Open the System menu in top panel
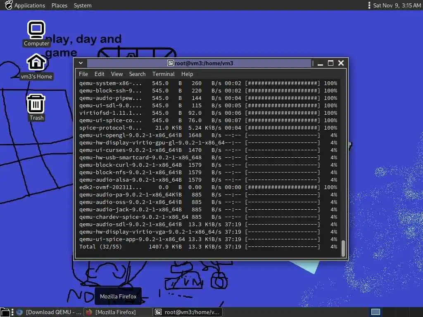The height and width of the screenshot is (317, 423). [x=83, y=5]
